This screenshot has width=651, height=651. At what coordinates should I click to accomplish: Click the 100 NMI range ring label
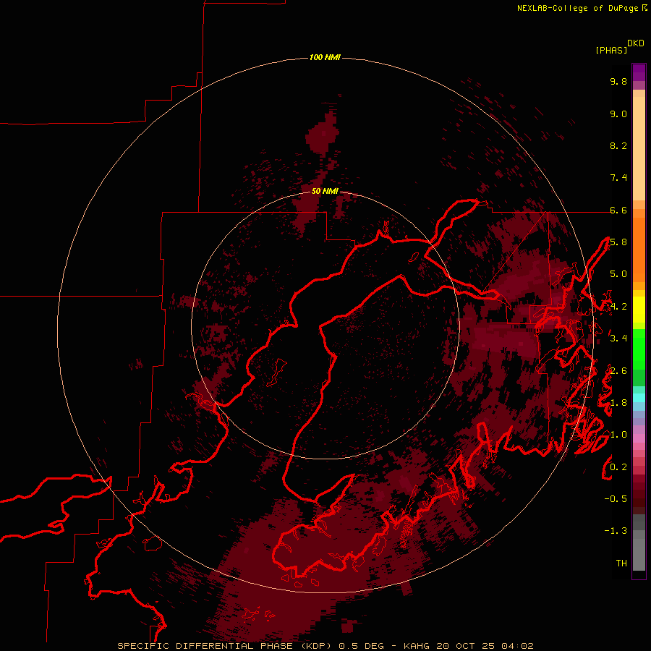tap(325, 57)
